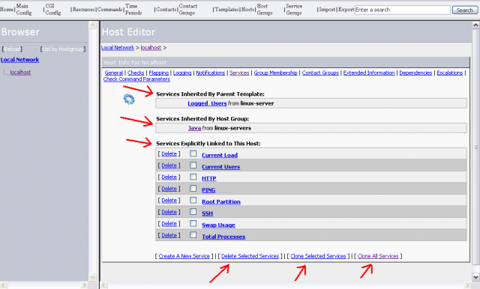This screenshot has width=480, height=289.
Task: Click the Browser panel scroll-up arrow
Action: [x=93, y=25]
